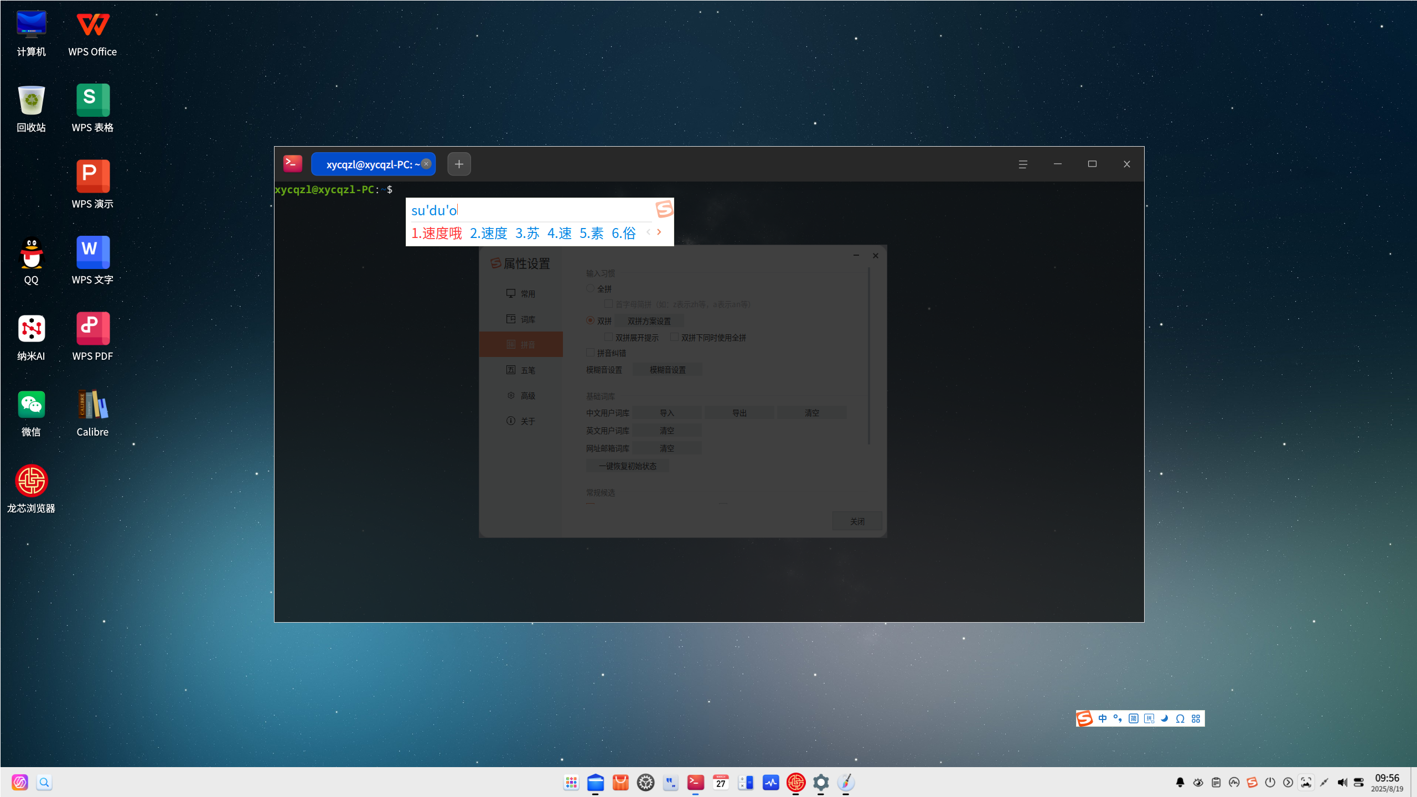
Task: Pick candidate 5.素
Action: pyautogui.click(x=591, y=234)
